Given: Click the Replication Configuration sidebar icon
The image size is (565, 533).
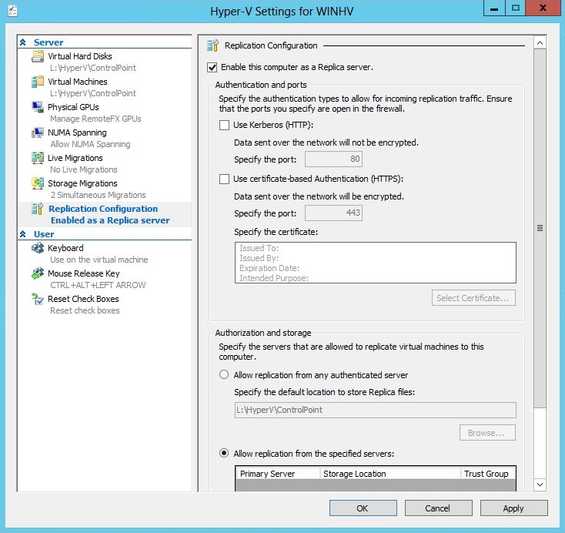Looking at the screenshot, I should pyautogui.click(x=38, y=209).
